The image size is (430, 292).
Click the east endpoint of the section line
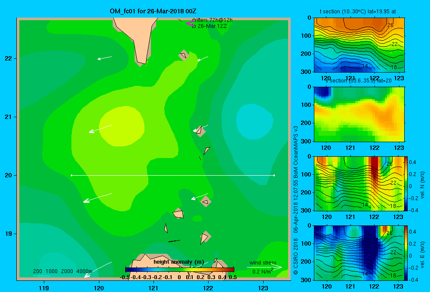click(274, 175)
